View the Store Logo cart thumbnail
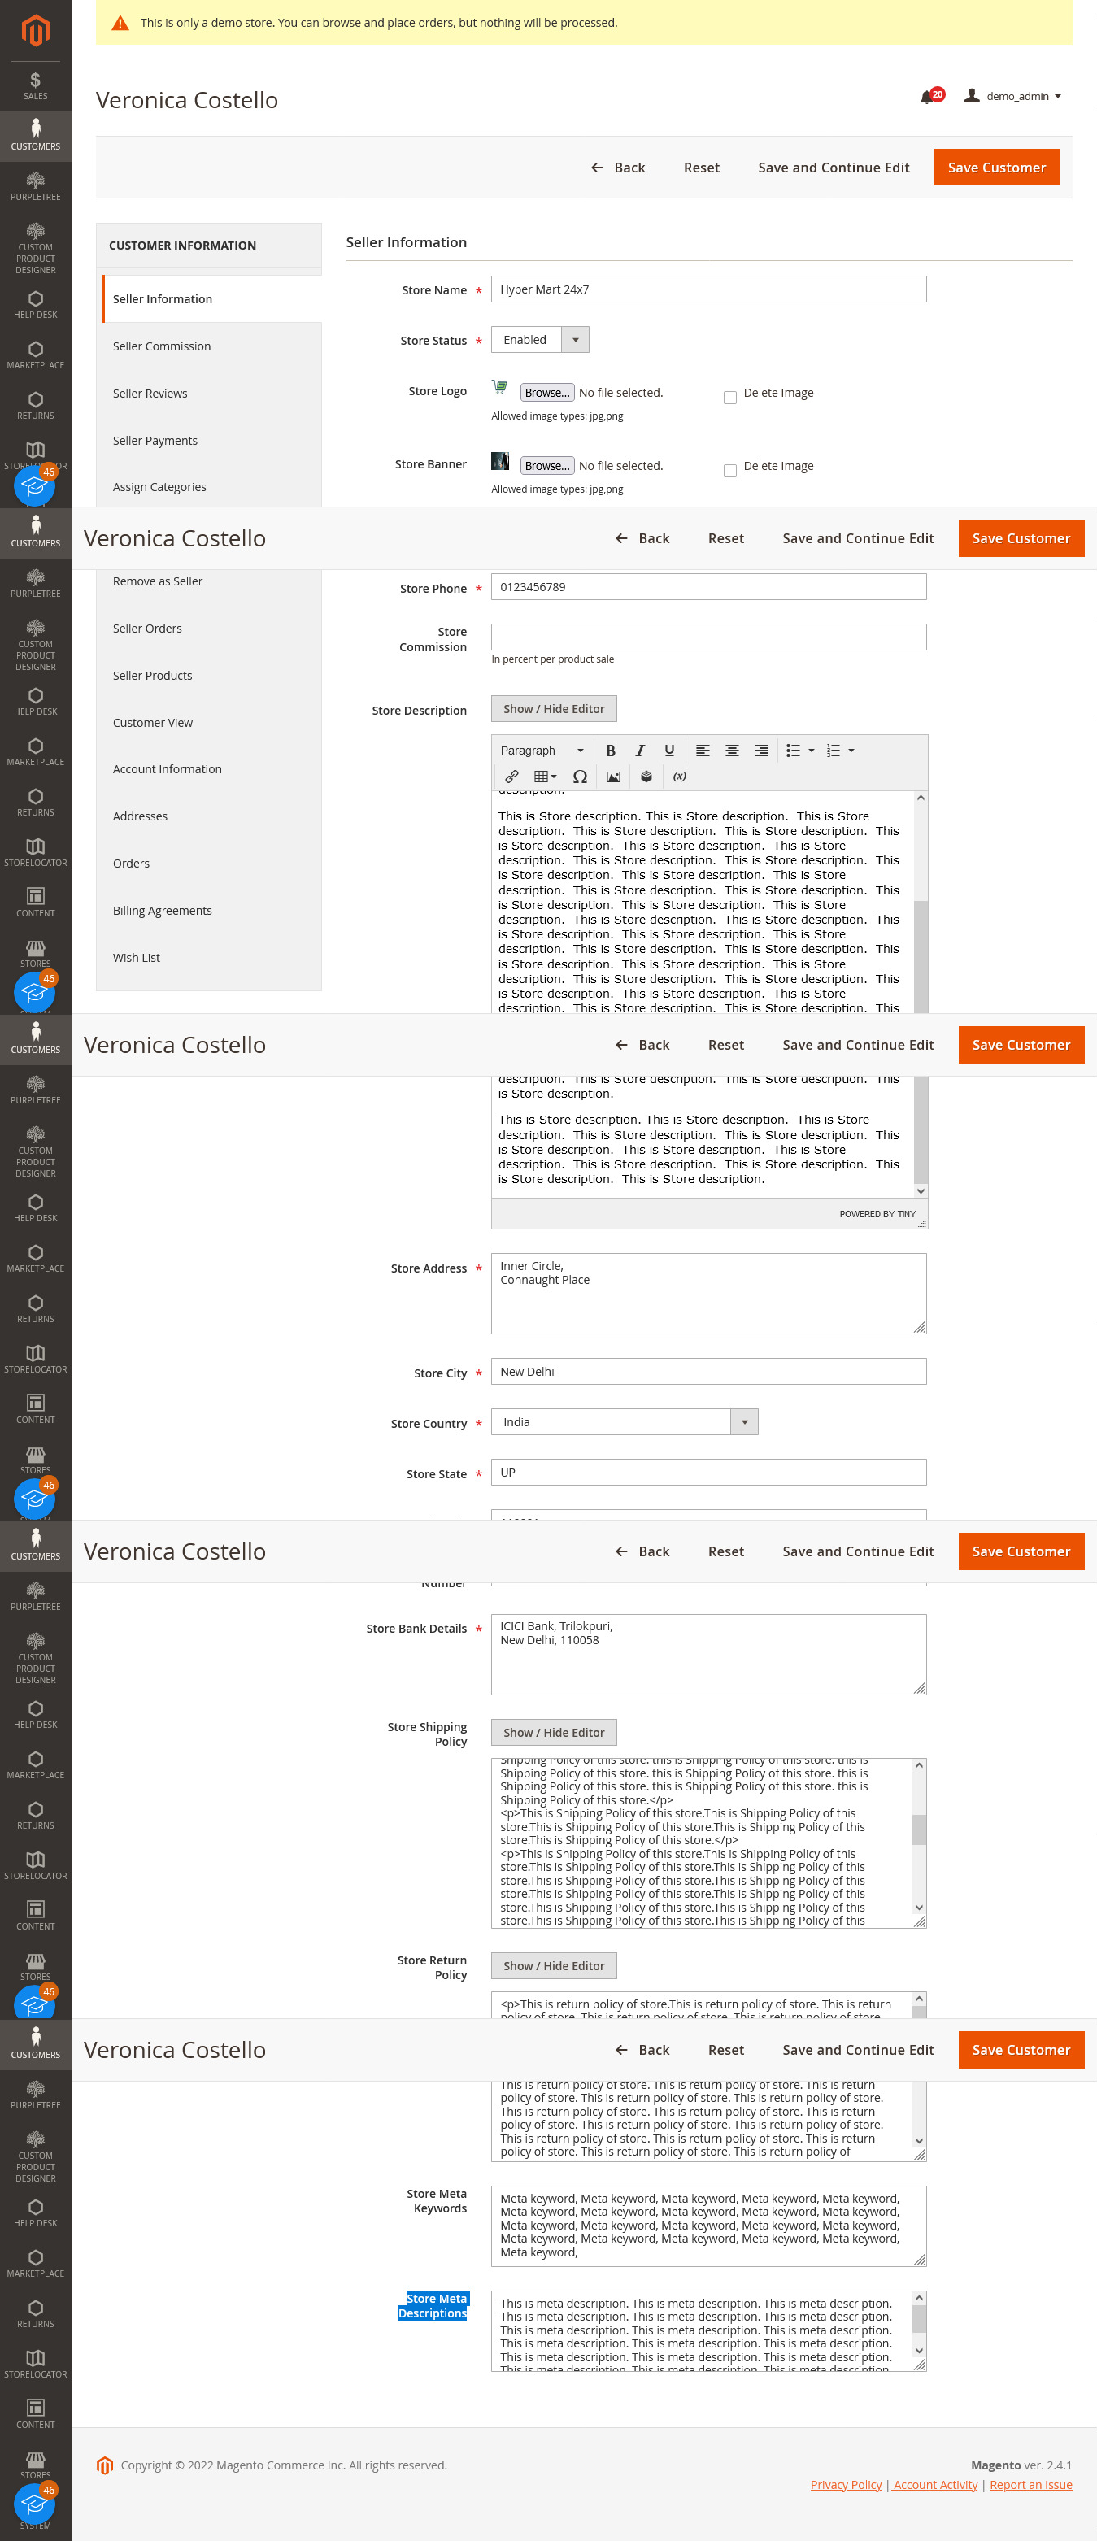Viewport: 1097px width, 2541px height. pyautogui.click(x=500, y=387)
